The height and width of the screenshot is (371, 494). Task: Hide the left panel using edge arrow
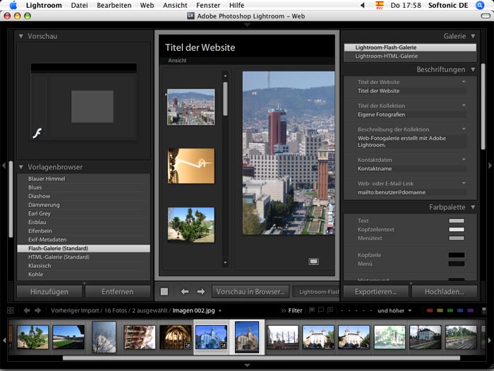(4, 165)
